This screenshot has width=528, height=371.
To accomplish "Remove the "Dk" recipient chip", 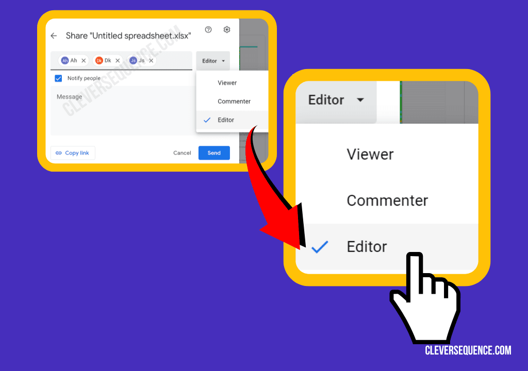I will point(118,60).
